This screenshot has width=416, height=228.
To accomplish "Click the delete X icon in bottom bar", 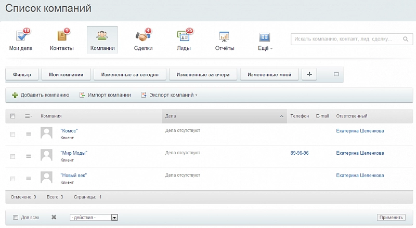I will point(54,217).
